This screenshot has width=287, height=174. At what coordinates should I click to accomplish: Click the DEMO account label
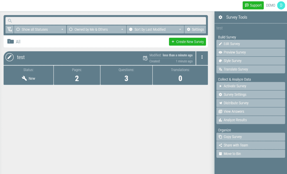click(x=270, y=6)
